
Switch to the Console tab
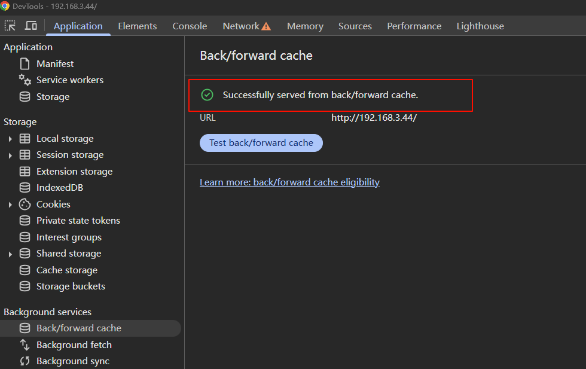click(190, 26)
